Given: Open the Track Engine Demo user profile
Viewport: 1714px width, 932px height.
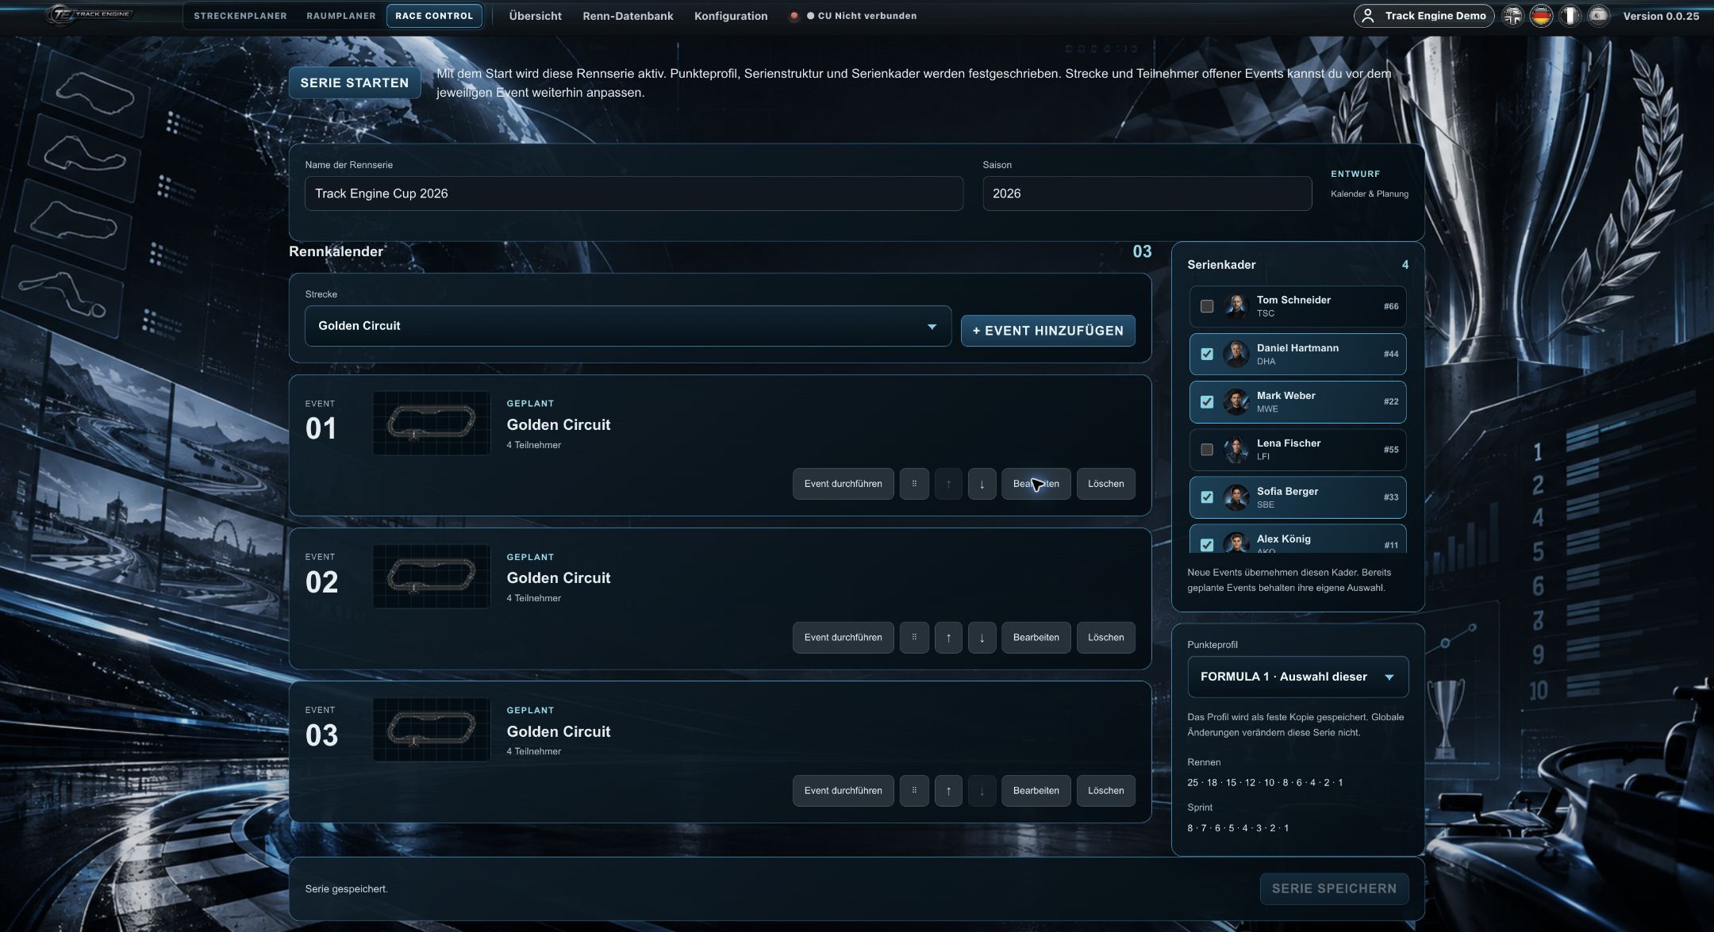Looking at the screenshot, I should [1424, 16].
